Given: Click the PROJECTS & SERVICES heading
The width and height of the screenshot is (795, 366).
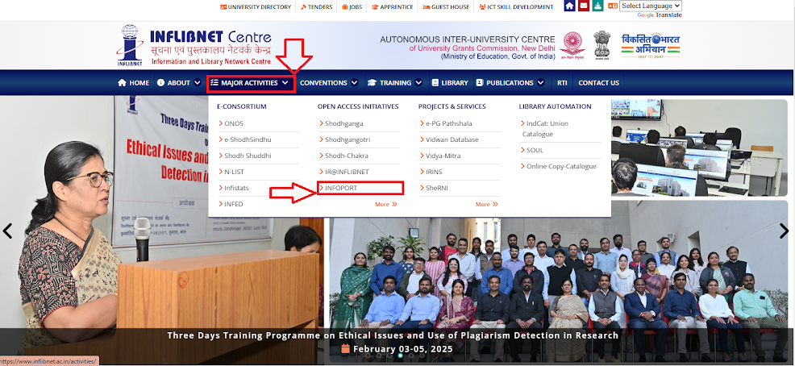Looking at the screenshot, I should (452, 106).
